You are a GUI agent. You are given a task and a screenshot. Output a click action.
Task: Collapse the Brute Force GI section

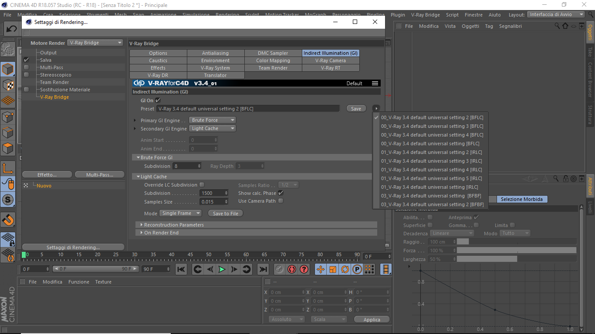click(x=138, y=157)
